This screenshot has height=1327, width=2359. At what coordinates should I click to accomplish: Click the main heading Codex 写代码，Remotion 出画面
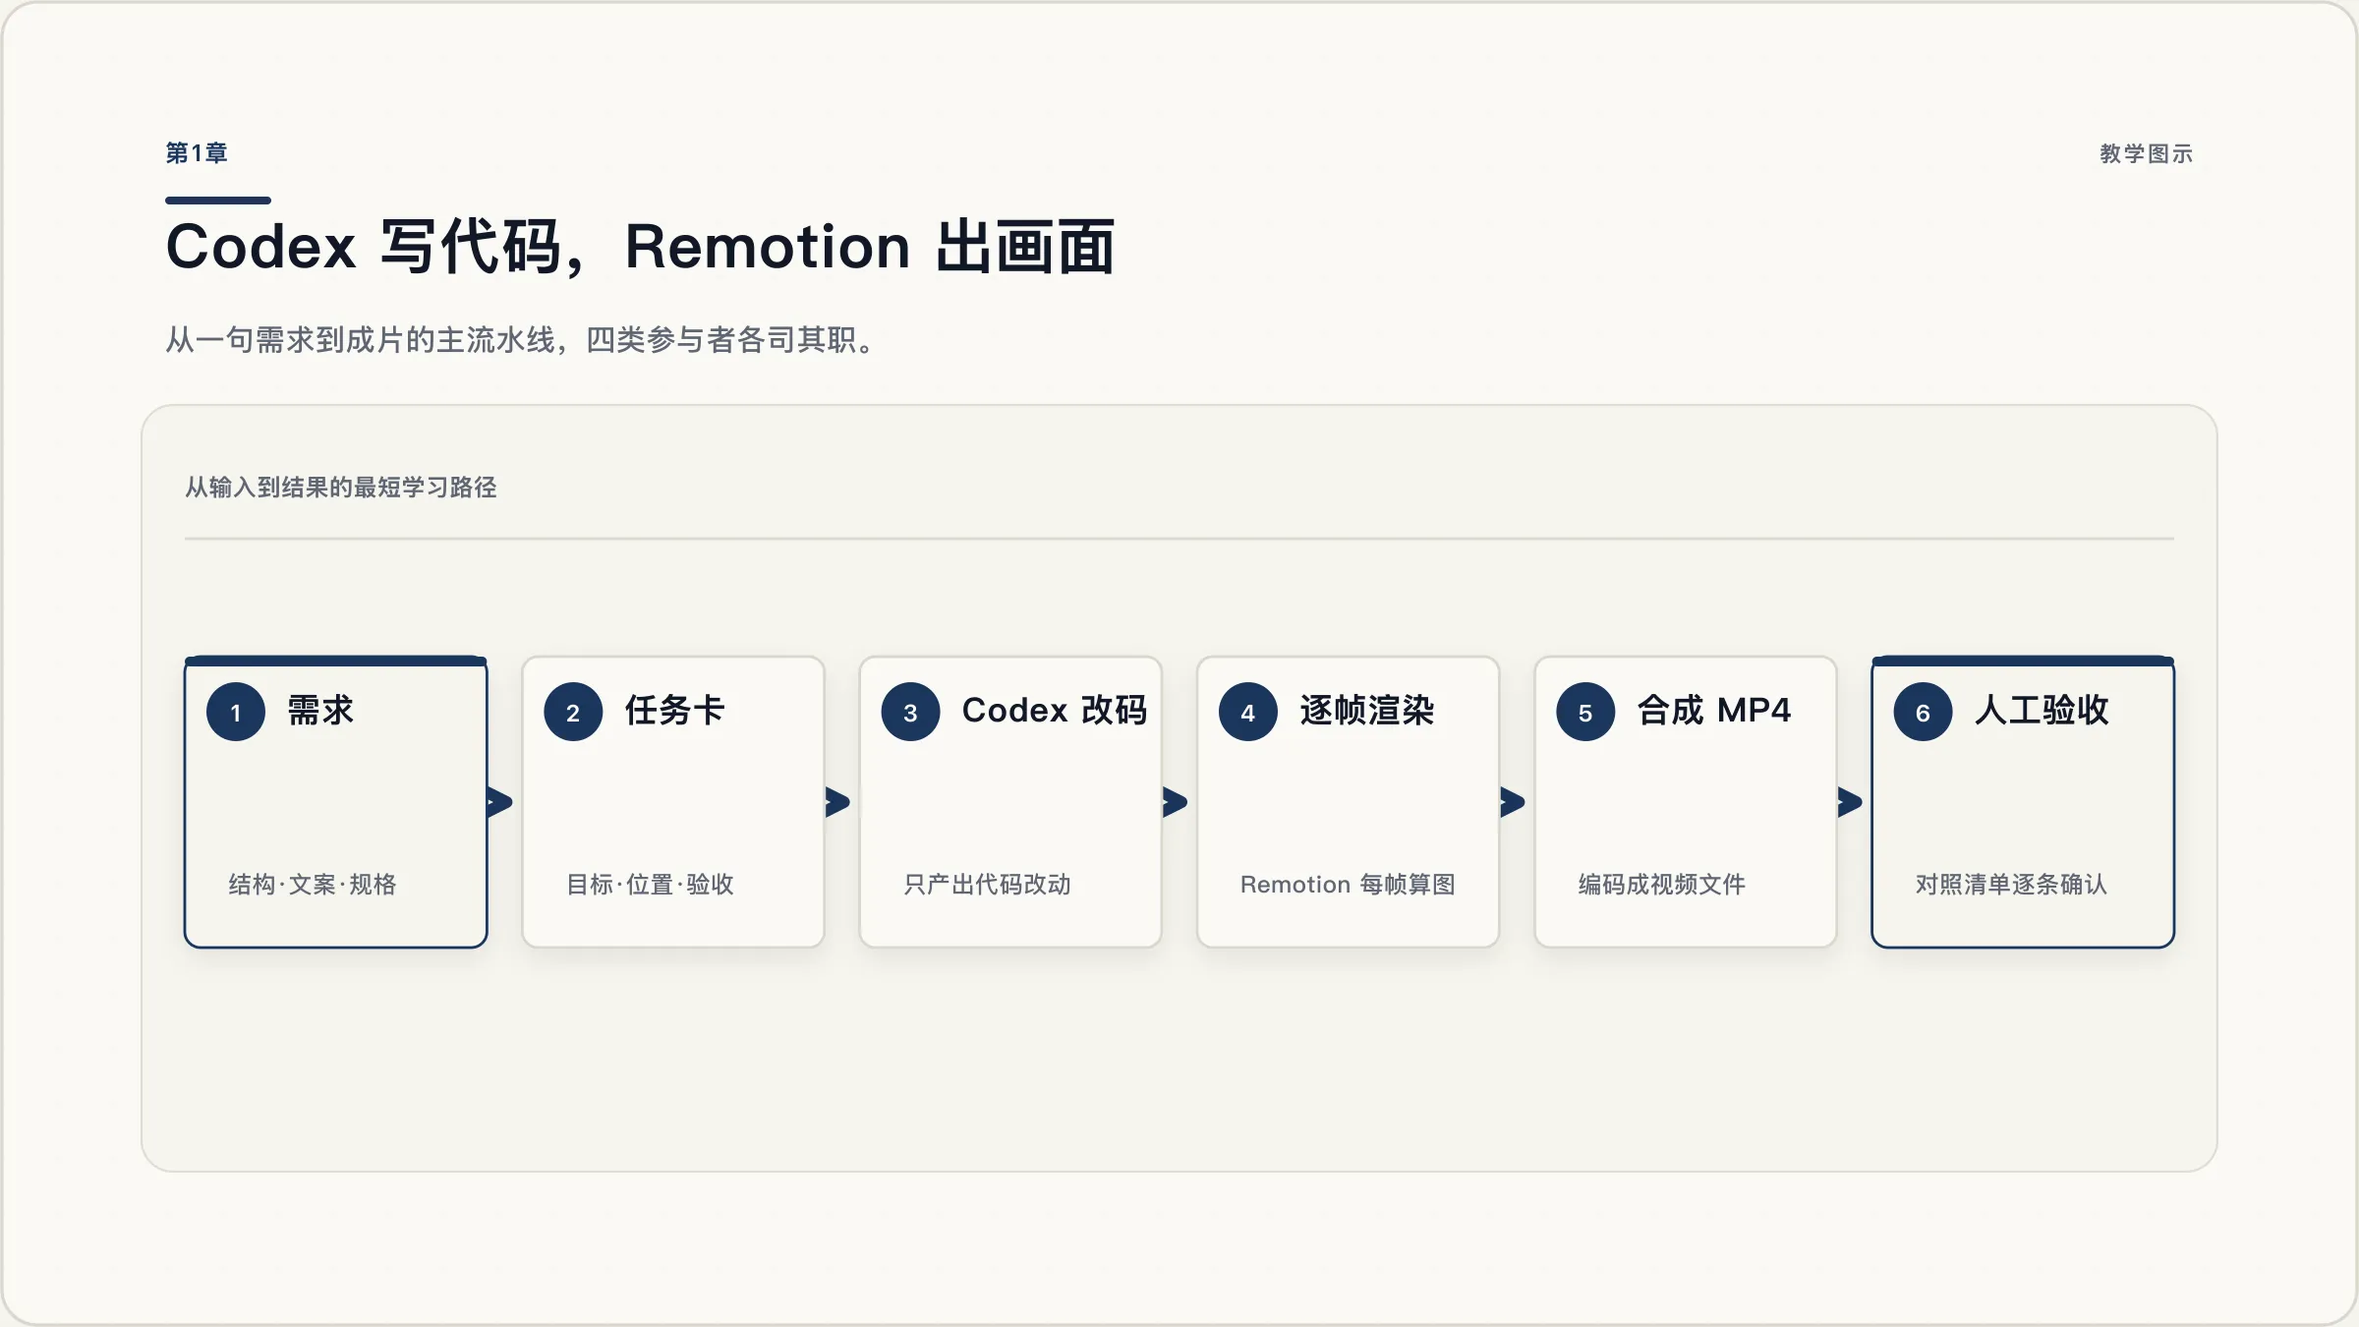[x=641, y=247]
